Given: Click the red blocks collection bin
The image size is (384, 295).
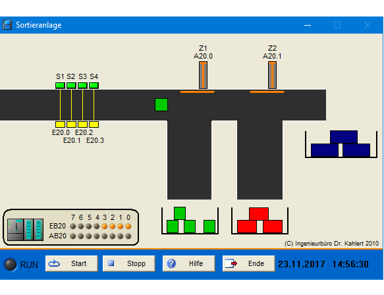Looking at the screenshot, I should pyautogui.click(x=260, y=221).
